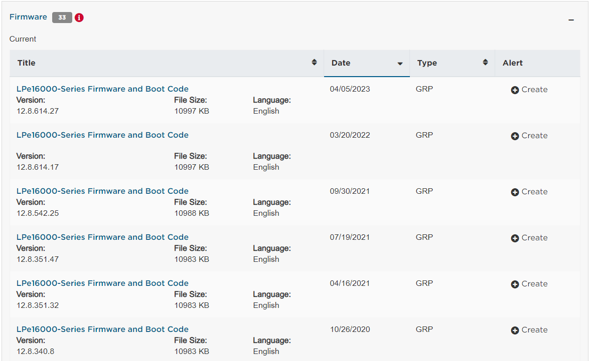
Task: Click the Alert column header
Action: click(x=512, y=63)
